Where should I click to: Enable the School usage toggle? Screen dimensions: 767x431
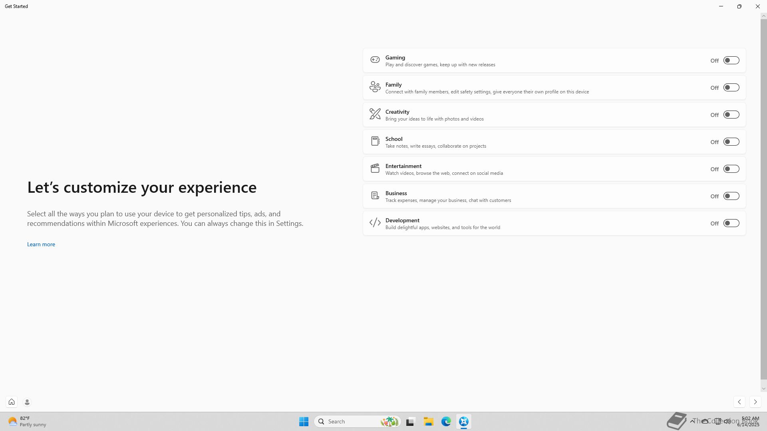731,142
